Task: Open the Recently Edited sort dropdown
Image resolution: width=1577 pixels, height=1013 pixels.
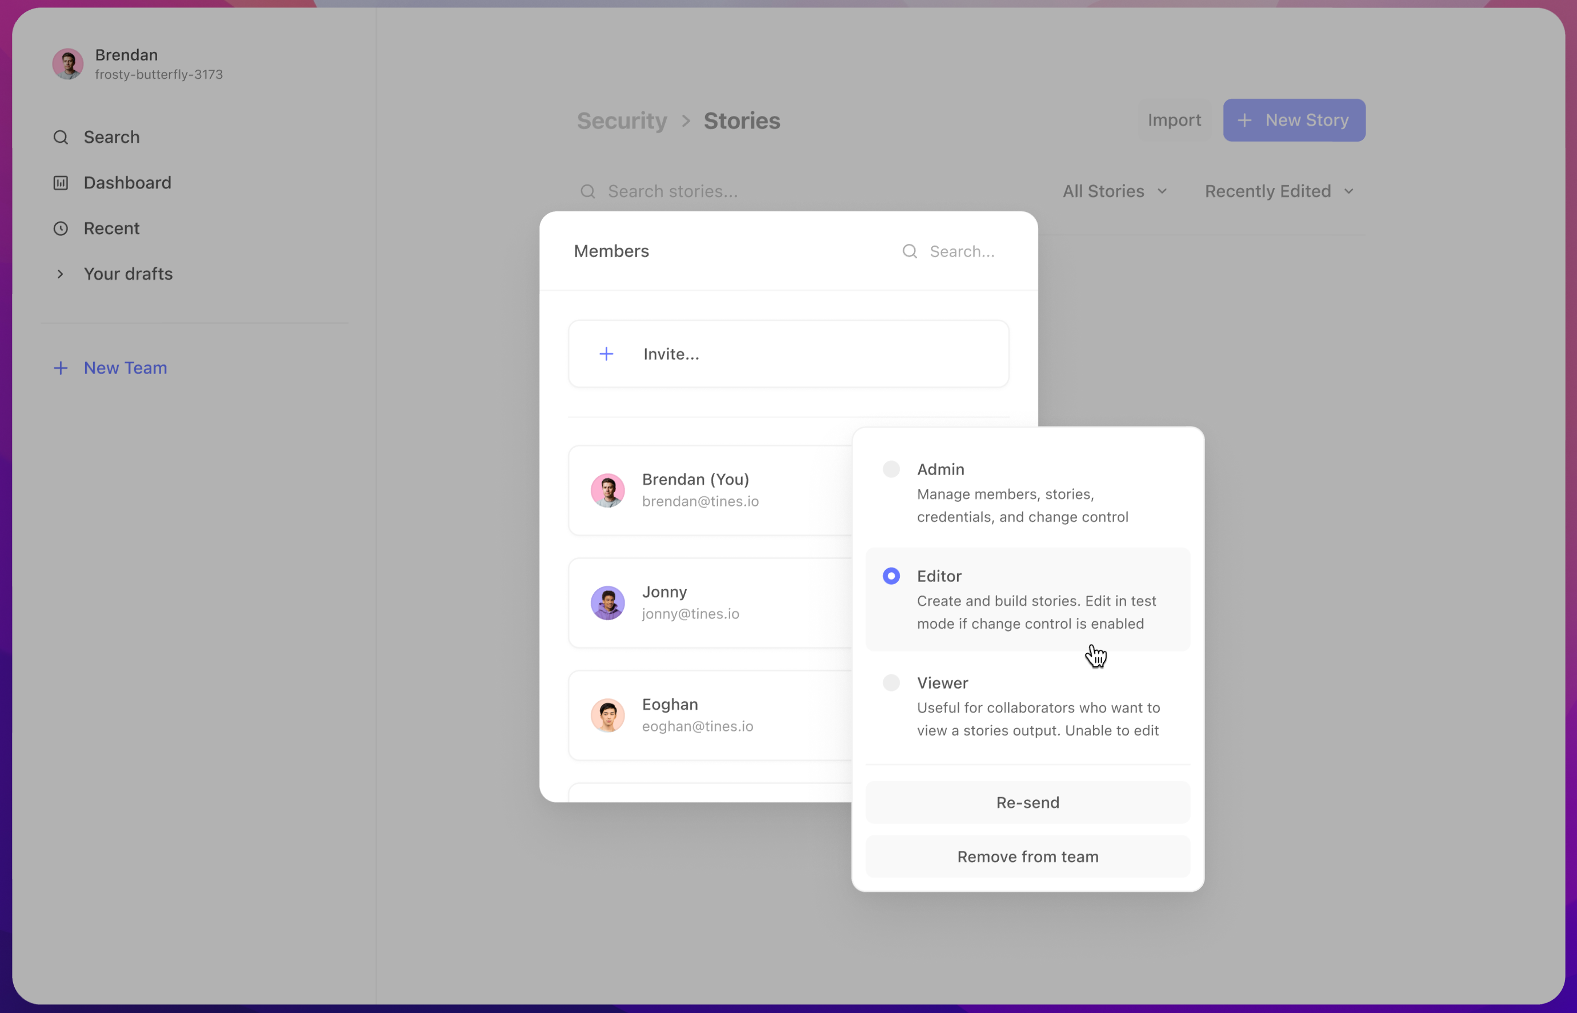Action: (1279, 191)
